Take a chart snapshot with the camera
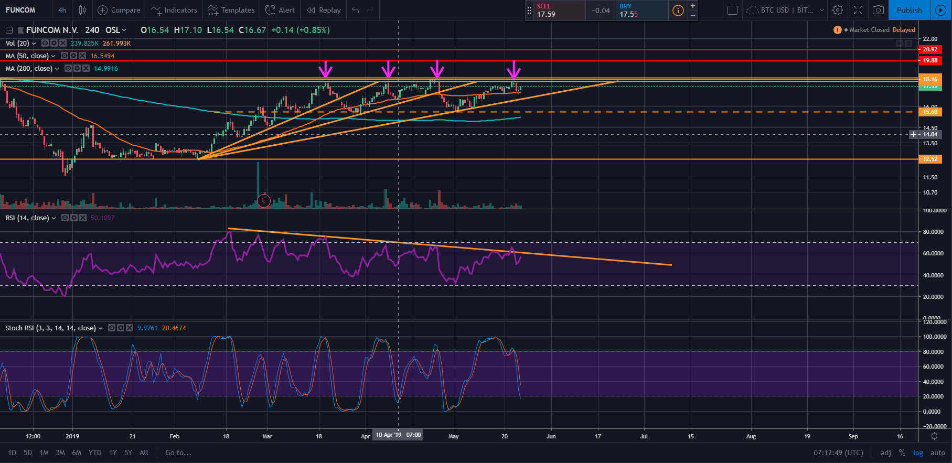This screenshot has width=952, height=463. 878,10
